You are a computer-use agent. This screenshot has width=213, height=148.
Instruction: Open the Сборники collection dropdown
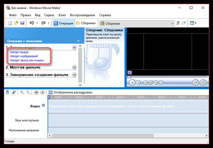click(x=172, y=24)
